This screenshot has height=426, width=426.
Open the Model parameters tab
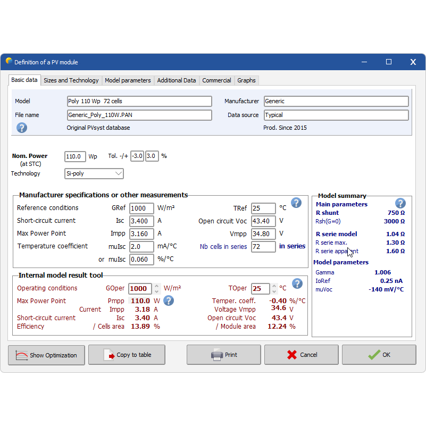click(x=128, y=80)
